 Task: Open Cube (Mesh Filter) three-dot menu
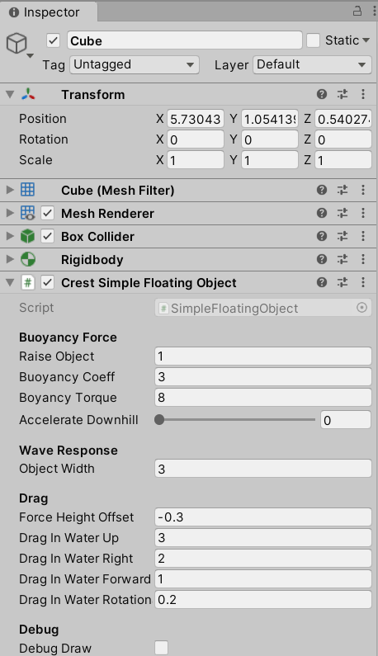click(x=363, y=190)
